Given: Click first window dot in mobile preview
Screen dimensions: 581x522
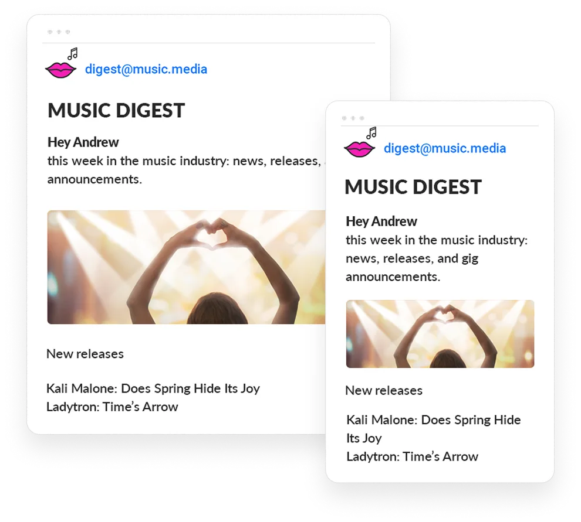Looking at the screenshot, I should 344,118.
